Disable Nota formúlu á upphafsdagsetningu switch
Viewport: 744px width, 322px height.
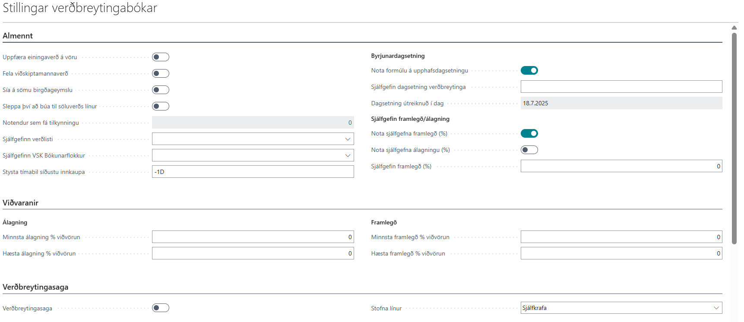pos(529,70)
